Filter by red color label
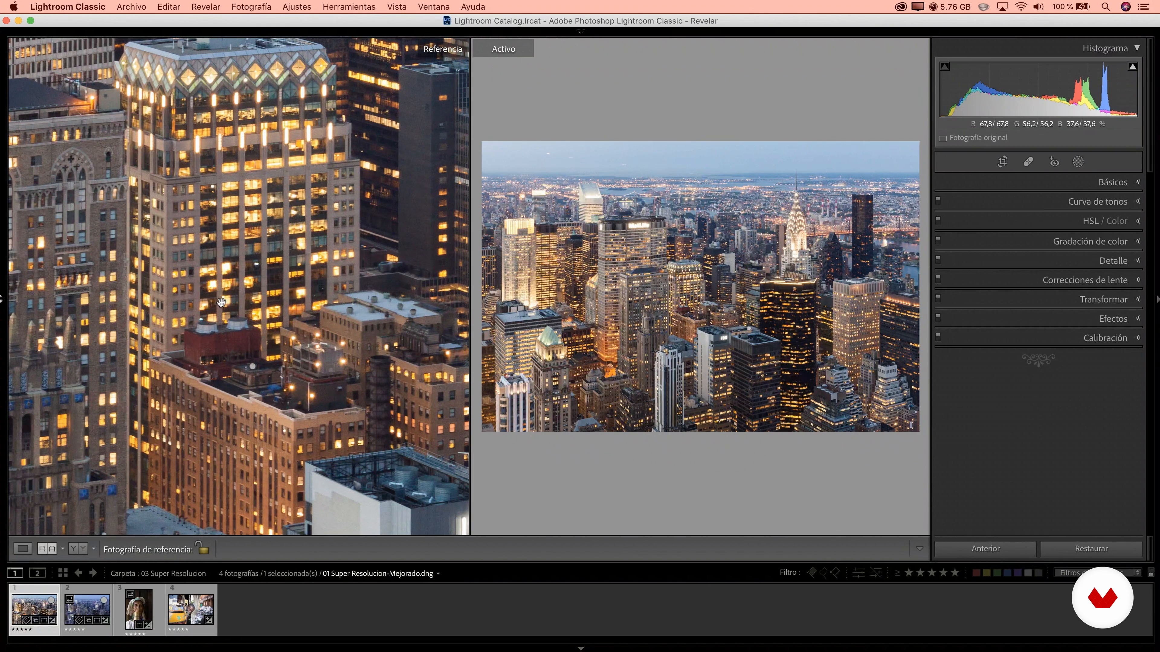 click(976, 573)
